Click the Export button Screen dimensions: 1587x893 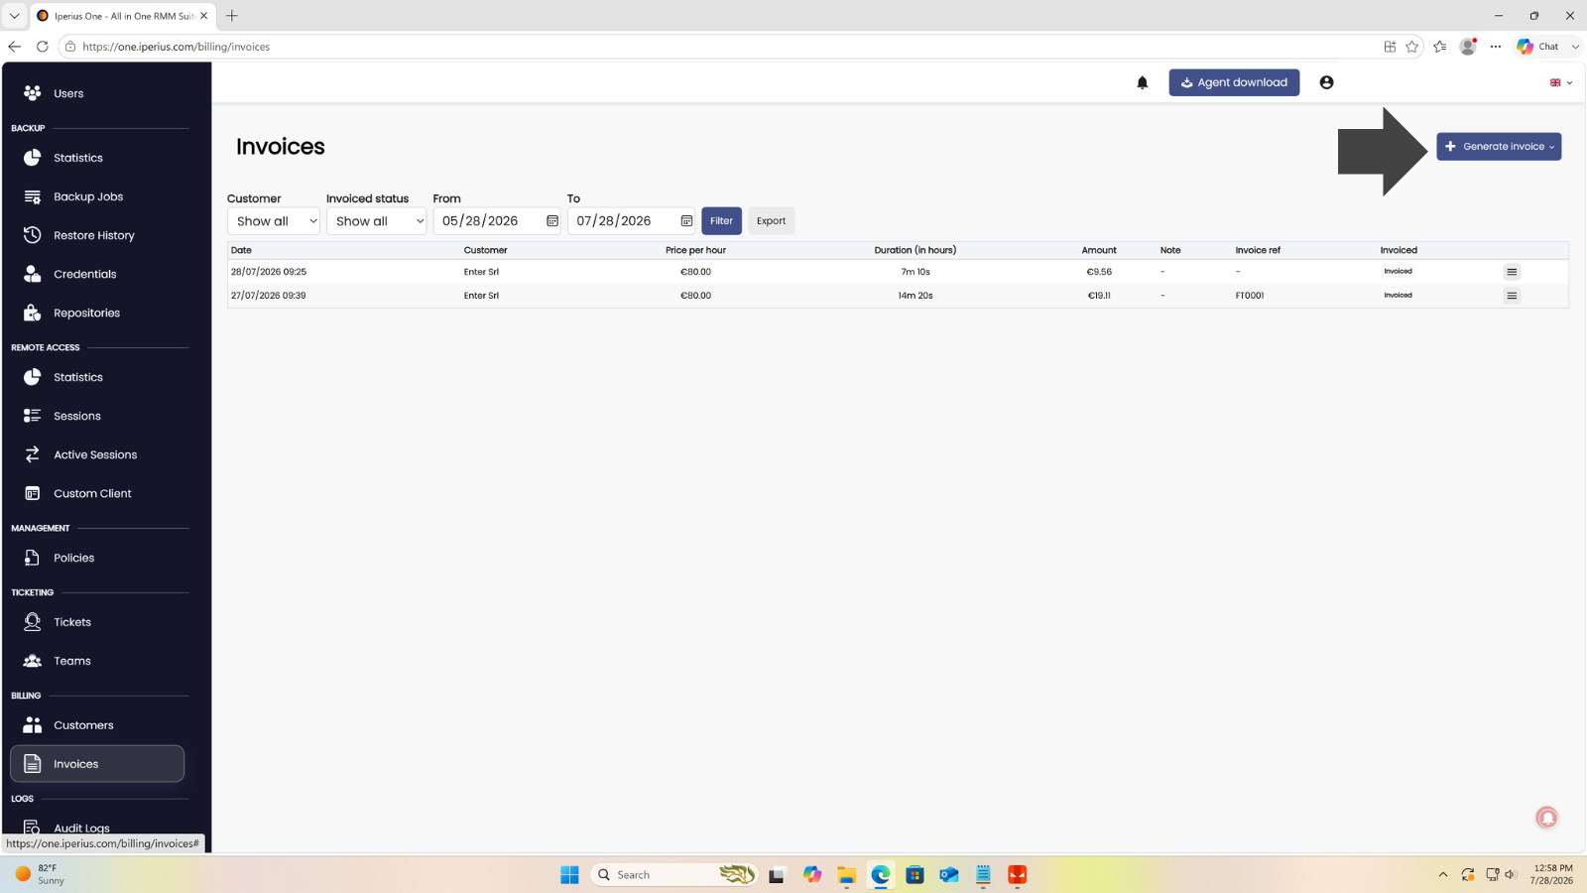pos(771,221)
